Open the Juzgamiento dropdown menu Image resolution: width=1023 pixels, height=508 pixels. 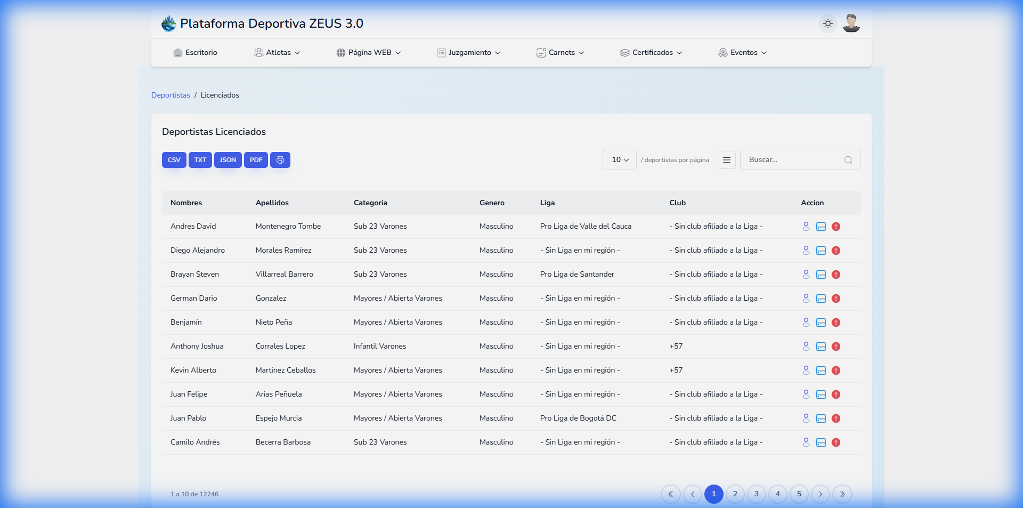[469, 53]
